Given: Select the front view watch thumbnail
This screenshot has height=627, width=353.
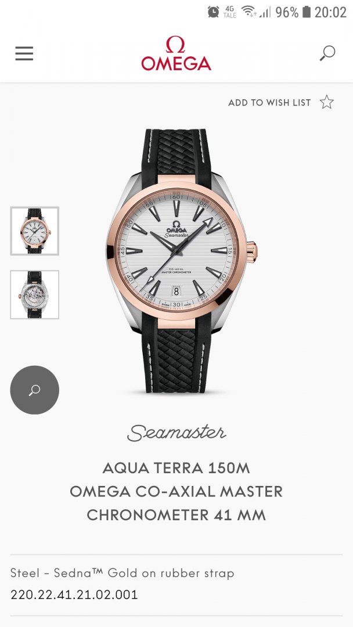Looking at the screenshot, I should (35, 231).
